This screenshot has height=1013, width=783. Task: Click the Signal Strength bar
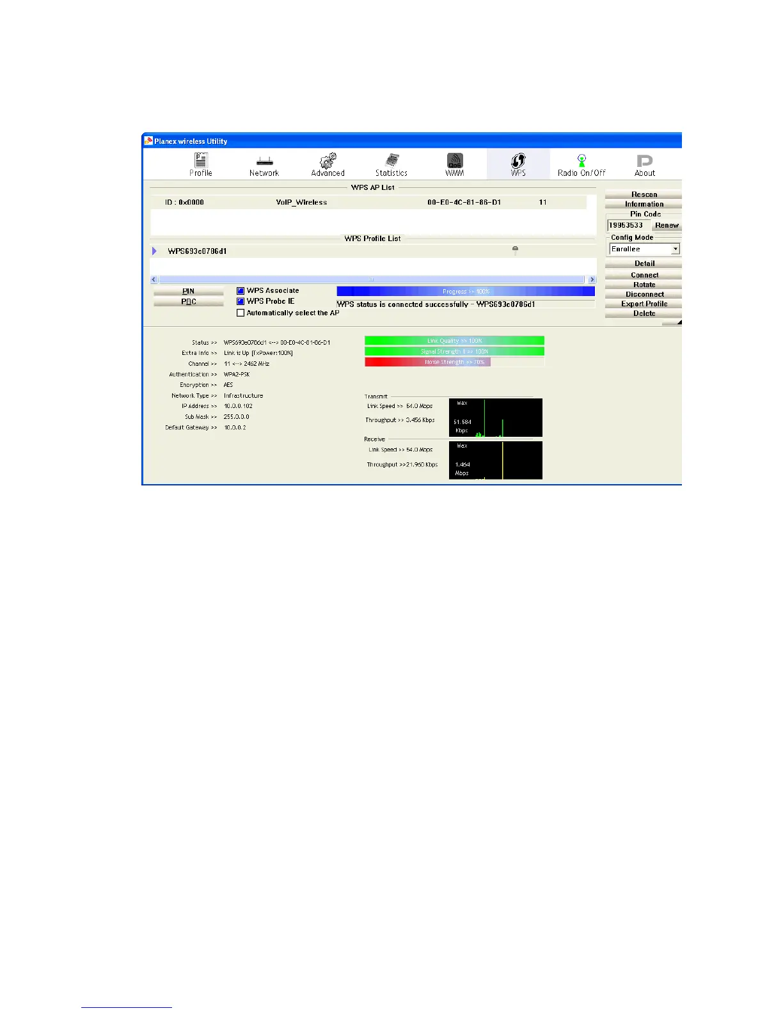[454, 351]
